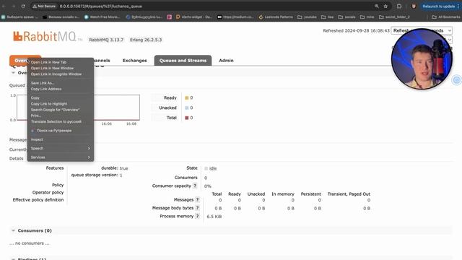The height and width of the screenshot is (260, 462).
Task: Click the zoom magnifier icon in address bar
Action: click(377, 6)
